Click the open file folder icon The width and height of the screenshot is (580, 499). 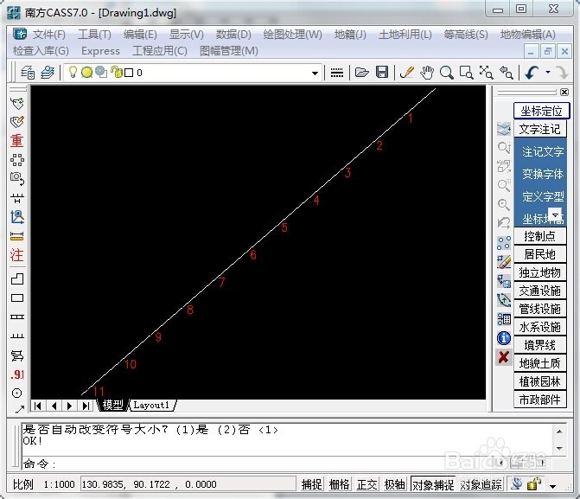pyautogui.click(x=362, y=72)
